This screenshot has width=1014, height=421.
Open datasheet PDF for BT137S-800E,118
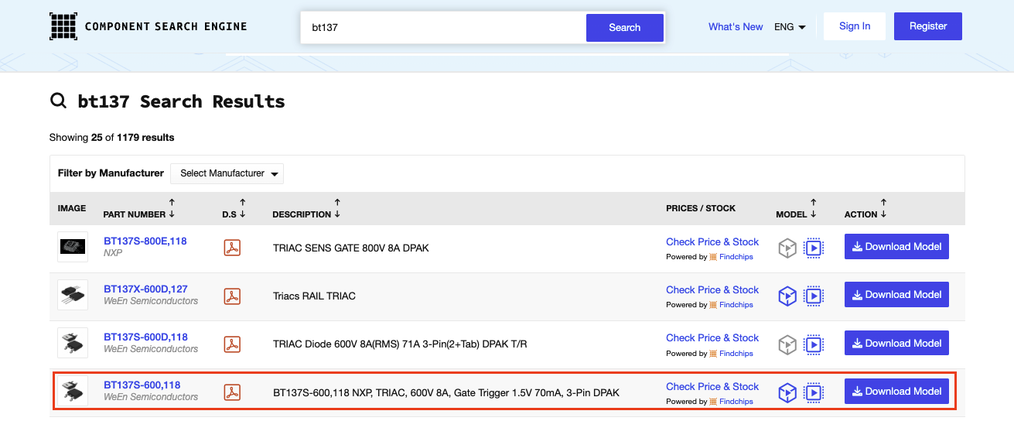232,248
